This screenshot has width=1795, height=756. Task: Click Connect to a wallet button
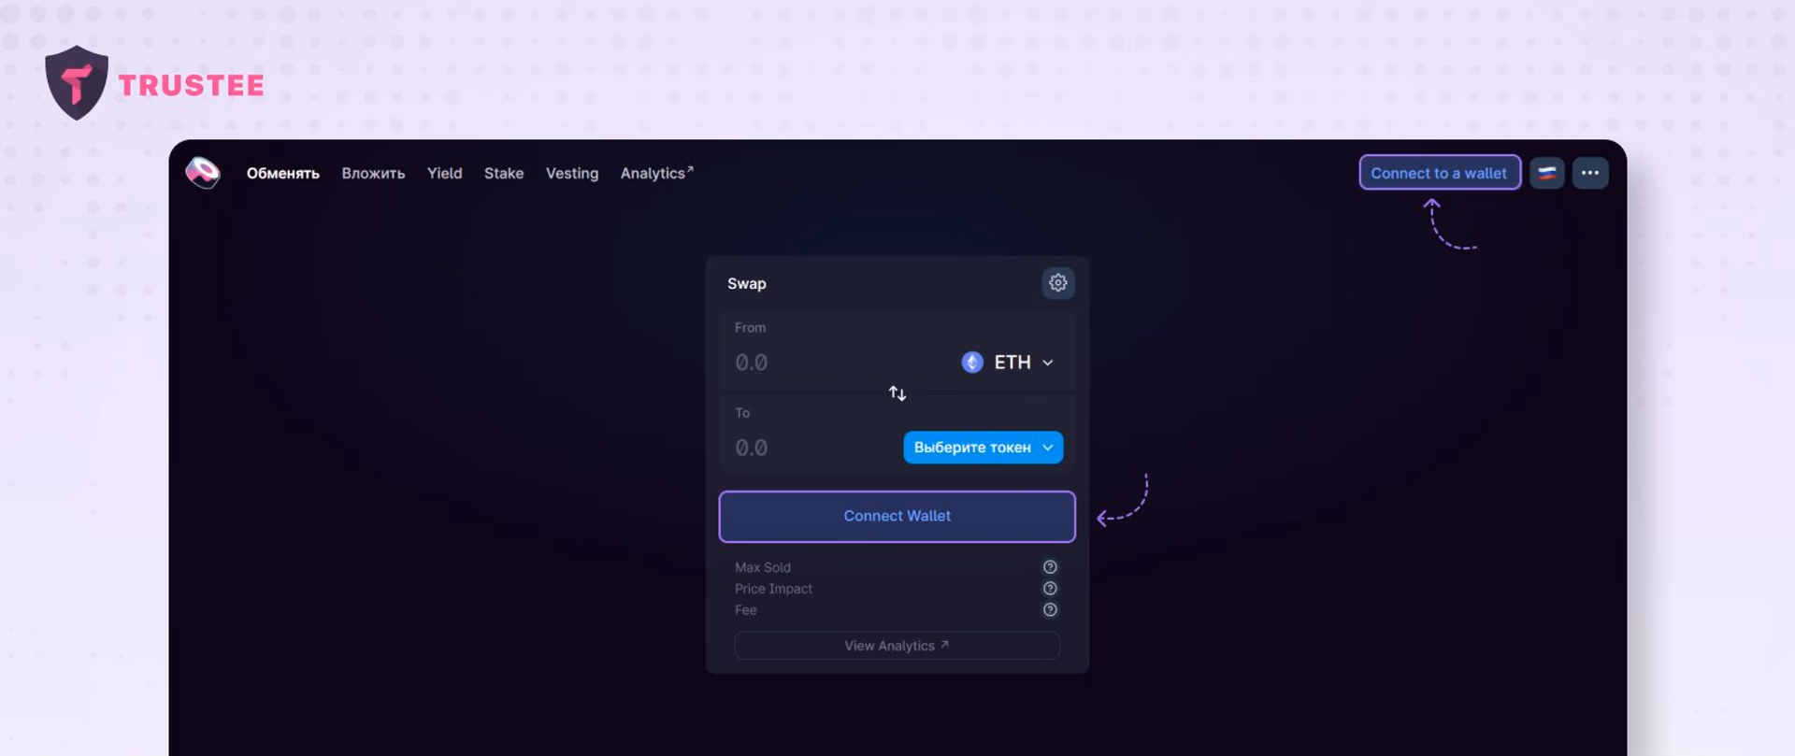[x=1440, y=173]
